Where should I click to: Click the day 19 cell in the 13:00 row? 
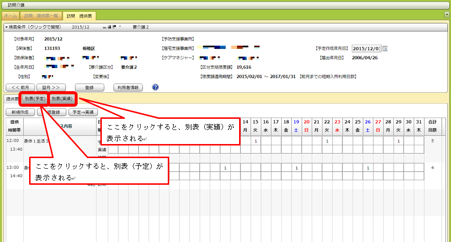296,168
